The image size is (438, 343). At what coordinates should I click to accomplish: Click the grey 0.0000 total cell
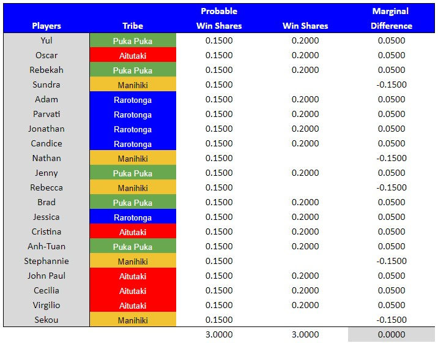point(392,334)
